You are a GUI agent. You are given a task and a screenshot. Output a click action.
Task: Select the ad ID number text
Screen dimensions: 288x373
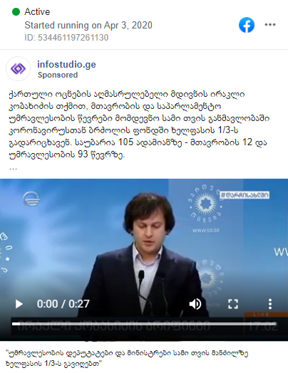tap(73, 38)
